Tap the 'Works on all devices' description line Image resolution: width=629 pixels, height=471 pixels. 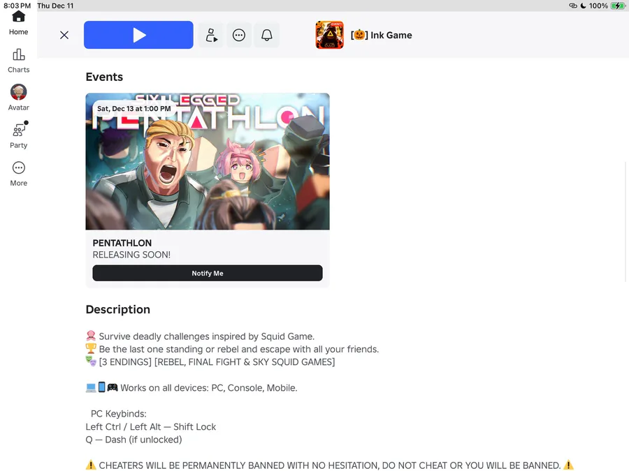(x=191, y=388)
